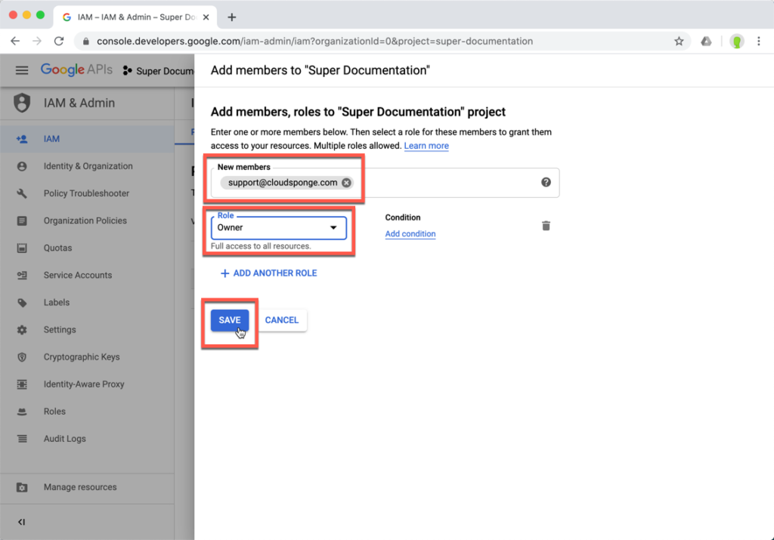Select IAM in the sidebar
774x540 pixels.
pos(87,139)
